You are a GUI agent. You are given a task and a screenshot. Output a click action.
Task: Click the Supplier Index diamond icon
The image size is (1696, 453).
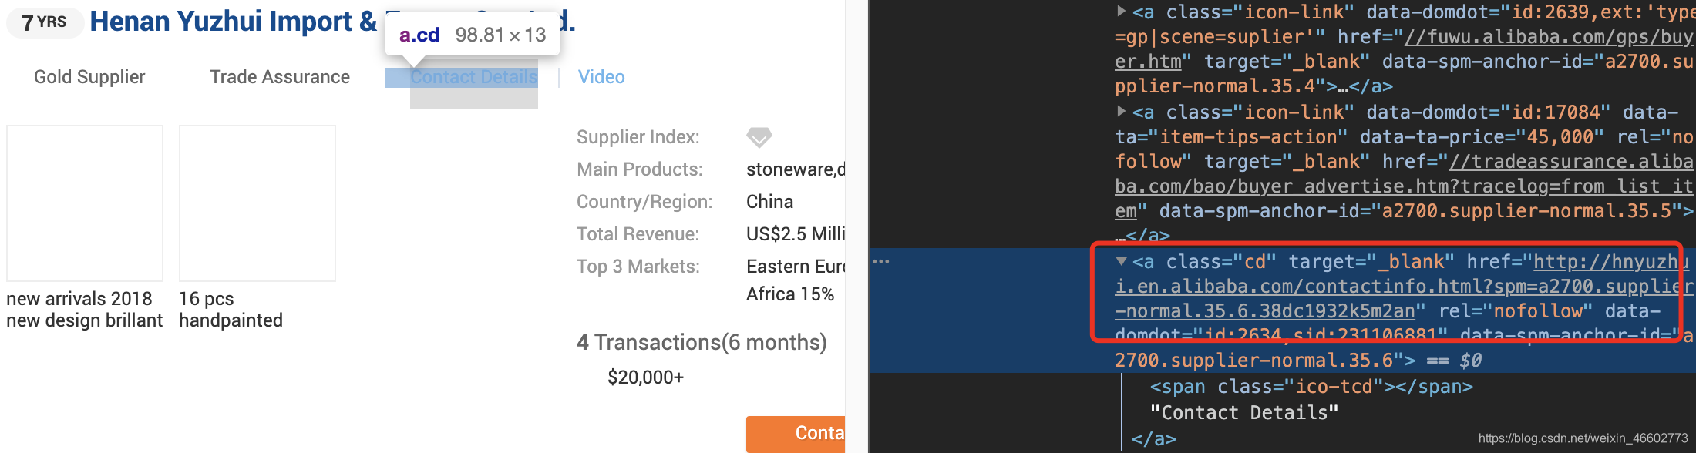click(x=759, y=137)
